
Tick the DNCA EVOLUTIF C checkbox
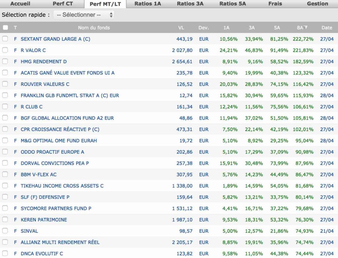point(5,253)
